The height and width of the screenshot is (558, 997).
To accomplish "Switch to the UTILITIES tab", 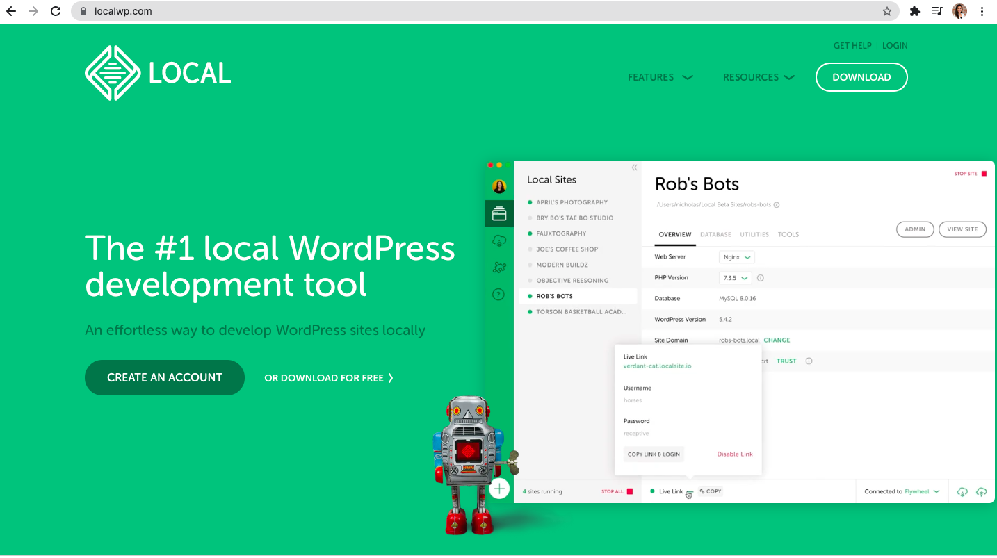I will click(754, 235).
